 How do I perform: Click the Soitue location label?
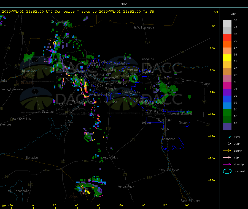point(147,122)
